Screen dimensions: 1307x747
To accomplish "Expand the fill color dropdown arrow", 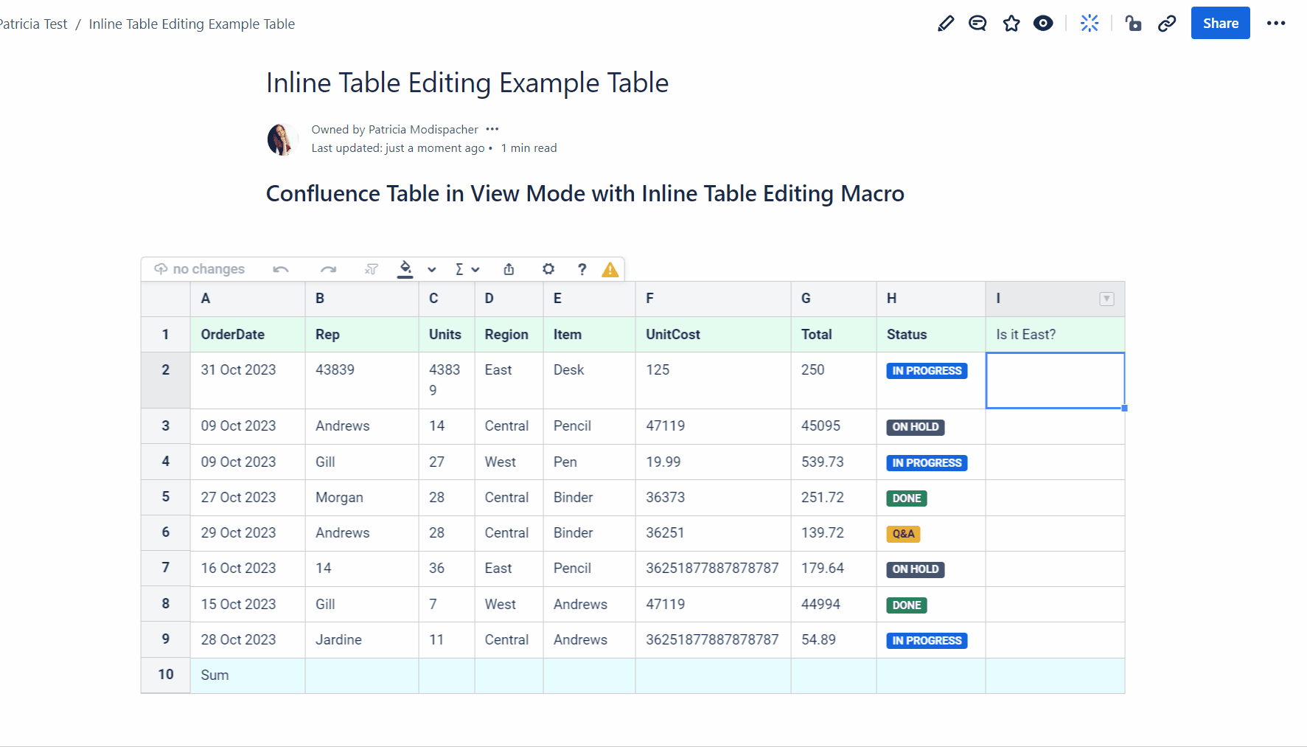I will (432, 270).
